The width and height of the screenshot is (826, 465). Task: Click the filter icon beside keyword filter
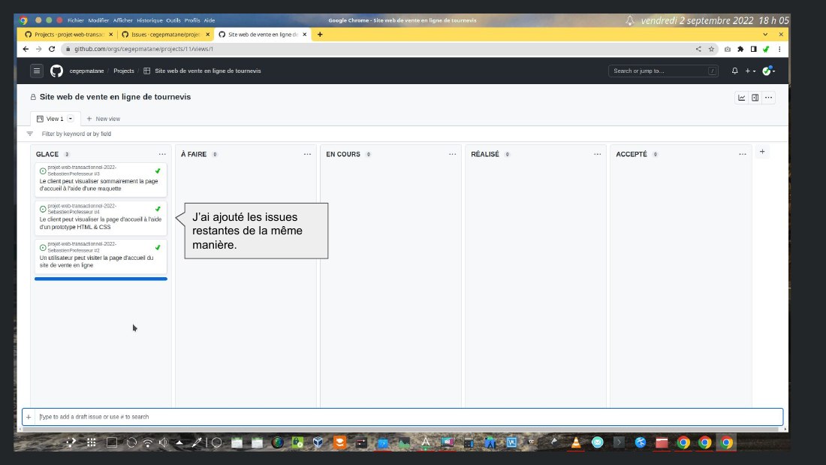coord(30,134)
